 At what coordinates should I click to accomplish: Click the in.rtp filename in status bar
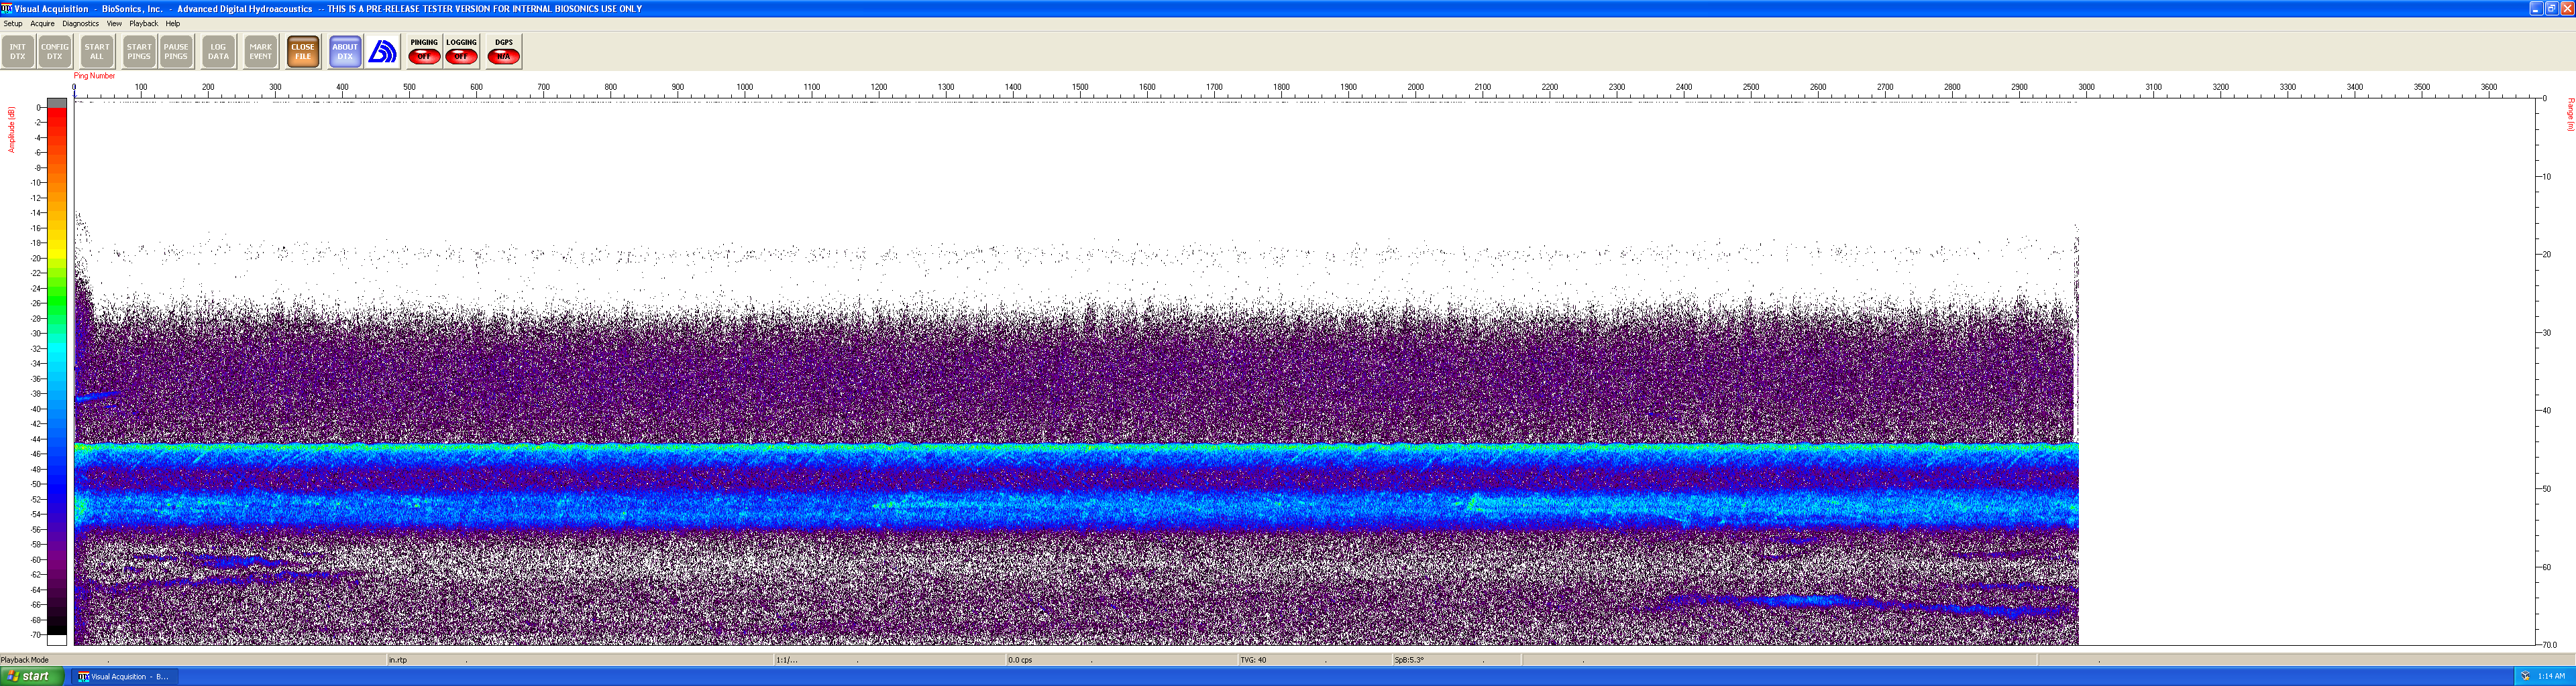398,660
